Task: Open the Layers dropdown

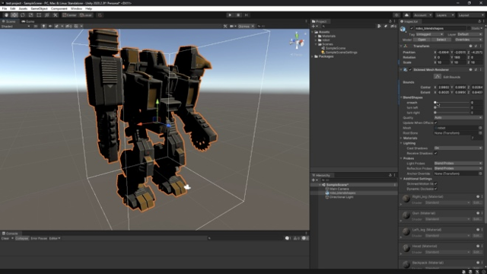Action: pyautogui.click(x=444, y=15)
